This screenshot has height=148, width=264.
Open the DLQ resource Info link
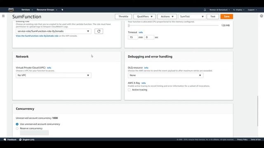point(146,68)
